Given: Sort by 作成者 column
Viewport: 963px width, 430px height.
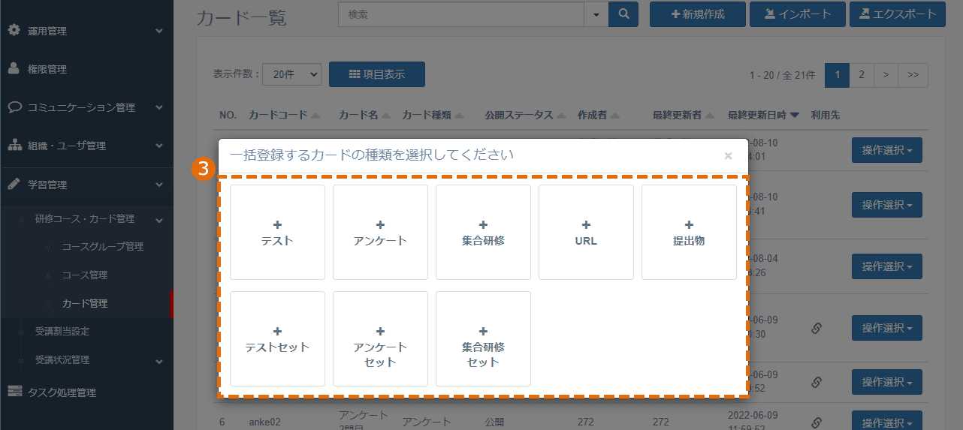Looking at the screenshot, I should (597, 116).
